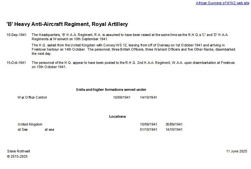Click paragraph starting "The H.Q. sailed from"
This screenshot has height=169, width=251.
click(x=133, y=49)
